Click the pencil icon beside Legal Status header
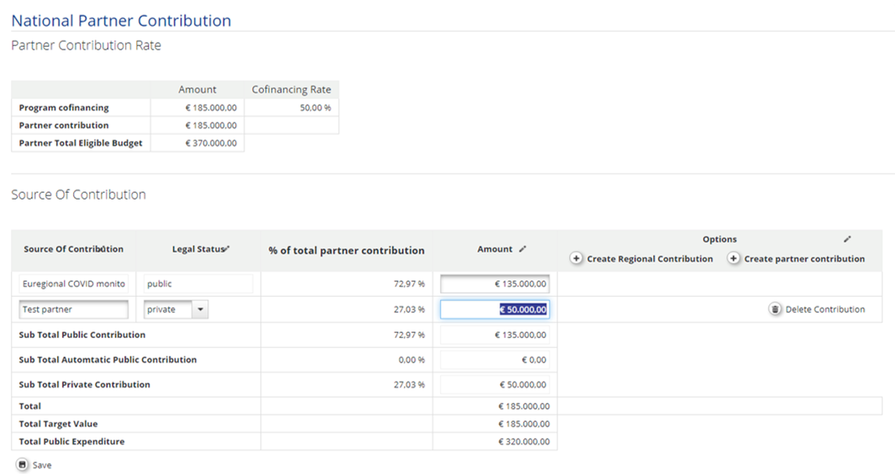895x474 pixels. coord(228,248)
